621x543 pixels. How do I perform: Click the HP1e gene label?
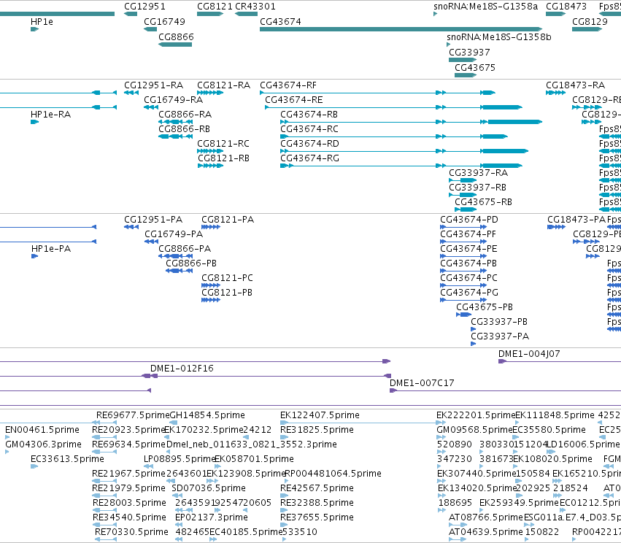[42, 22]
